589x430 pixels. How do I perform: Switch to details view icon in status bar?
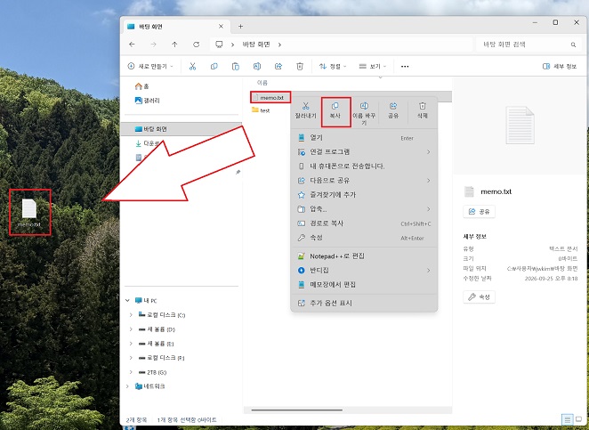(x=568, y=419)
